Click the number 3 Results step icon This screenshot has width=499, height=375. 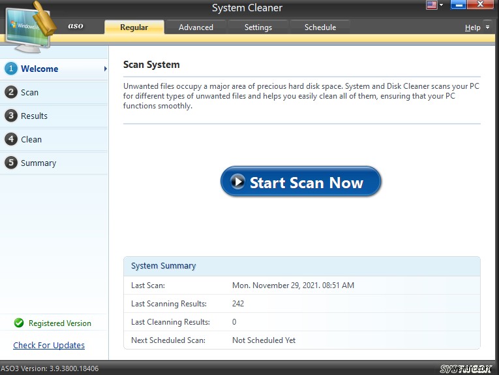click(x=10, y=116)
